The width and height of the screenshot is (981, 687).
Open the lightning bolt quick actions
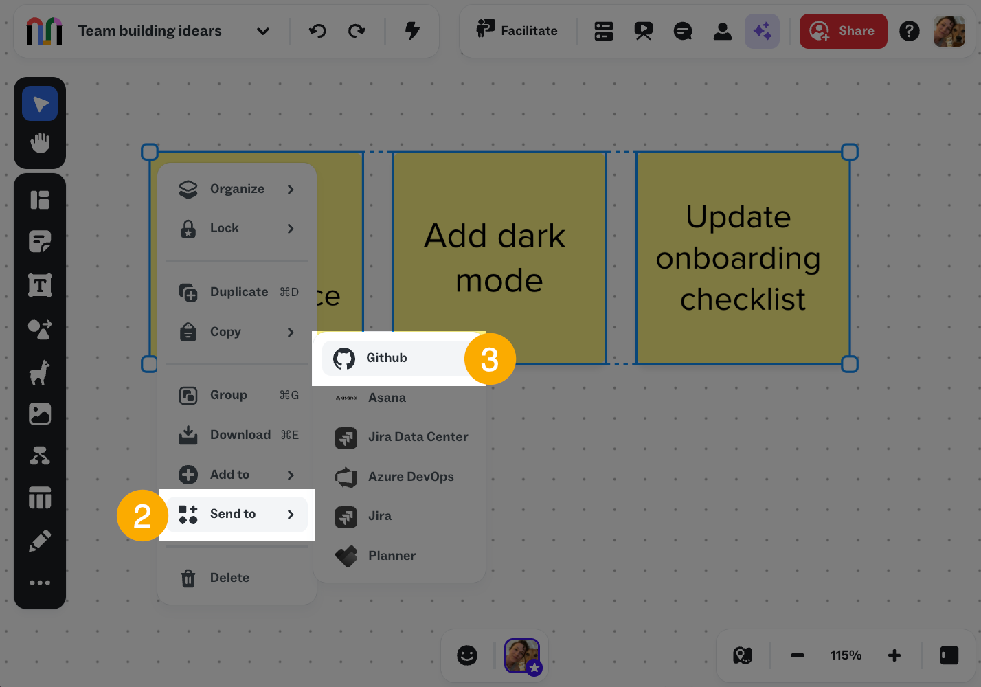(x=412, y=31)
